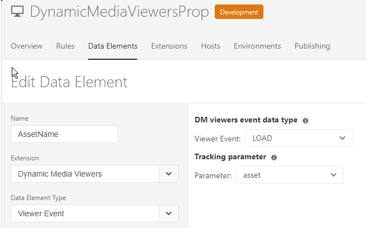Click info icon next to Tracking parameter
This screenshot has height=228, width=366.
pos(274,158)
